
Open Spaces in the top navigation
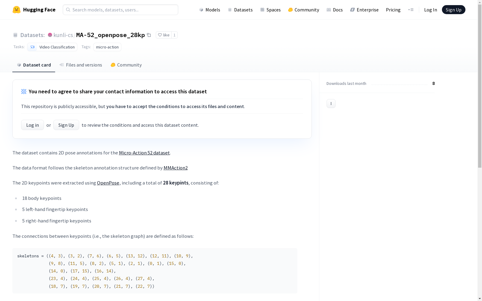271,10
